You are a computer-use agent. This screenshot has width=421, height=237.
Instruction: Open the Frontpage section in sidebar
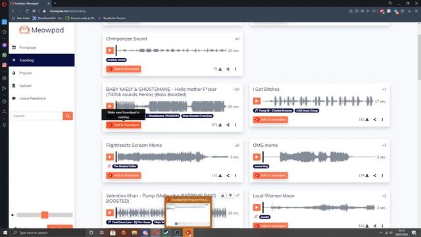41,47
